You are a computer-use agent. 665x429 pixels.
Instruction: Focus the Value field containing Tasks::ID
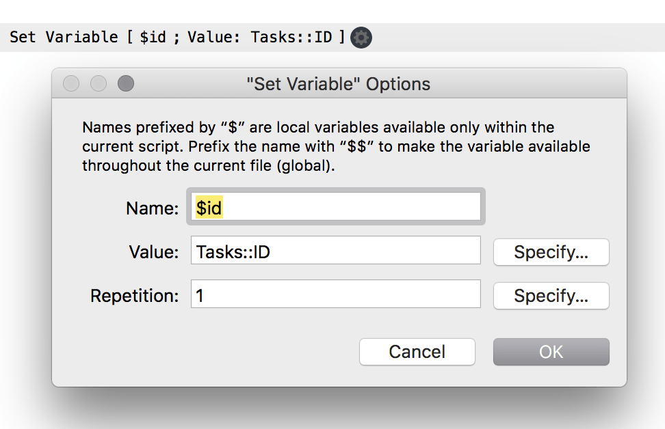pos(335,251)
